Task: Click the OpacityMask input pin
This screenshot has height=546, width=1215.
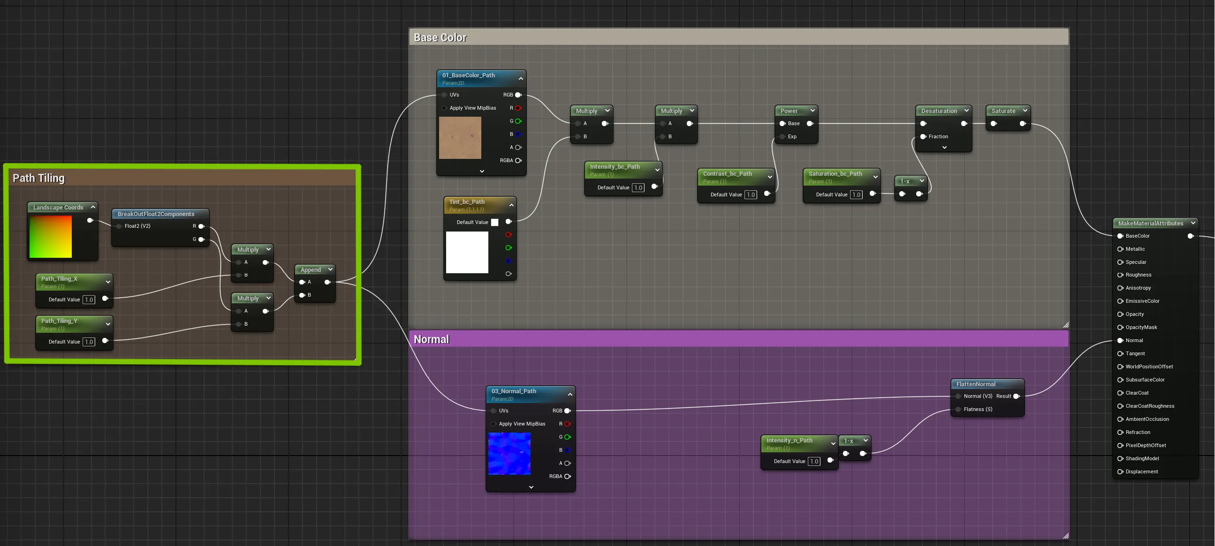Action: tap(1120, 328)
